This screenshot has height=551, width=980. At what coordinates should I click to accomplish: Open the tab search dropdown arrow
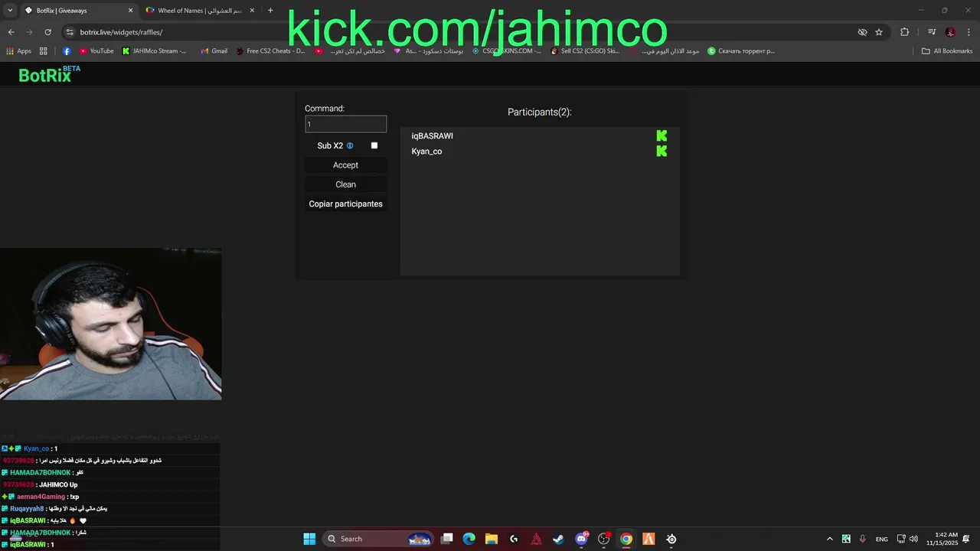click(10, 11)
